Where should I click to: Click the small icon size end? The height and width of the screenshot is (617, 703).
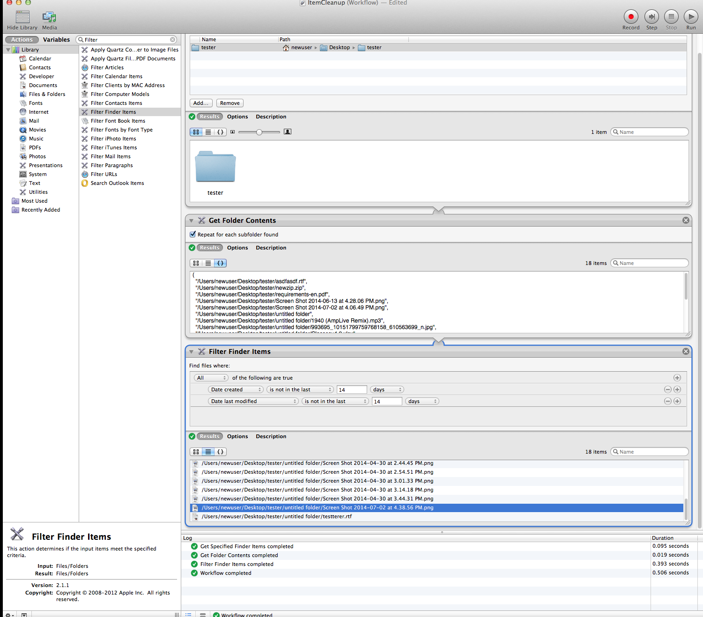232,132
